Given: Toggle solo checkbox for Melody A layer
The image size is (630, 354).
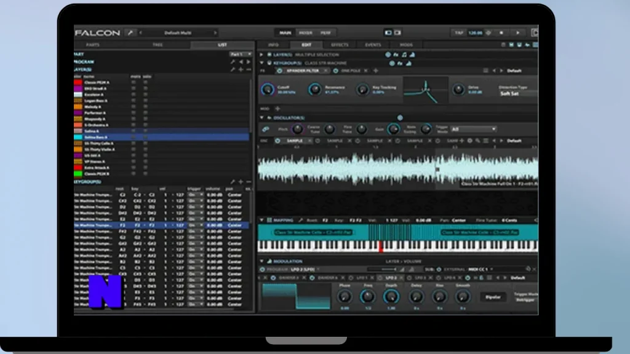Looking at the screenshot, I should (x=145, y=107).
